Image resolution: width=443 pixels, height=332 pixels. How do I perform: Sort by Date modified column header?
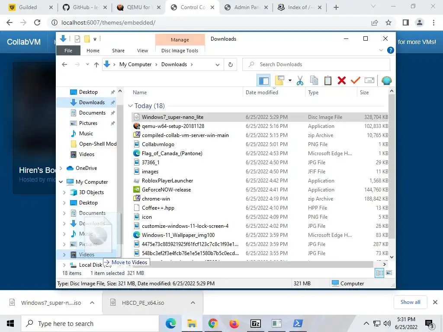(x=262, y=93)
